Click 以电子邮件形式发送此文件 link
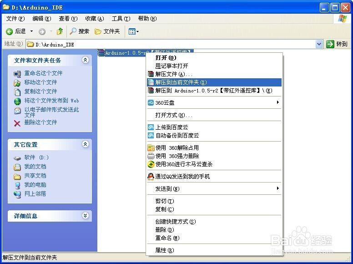The image size is (353, 264). click(51, 112)
